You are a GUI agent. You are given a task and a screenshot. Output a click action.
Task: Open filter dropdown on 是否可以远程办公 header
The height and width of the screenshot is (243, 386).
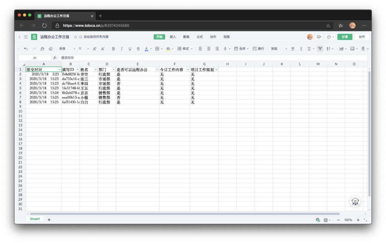tap(157, 70)
